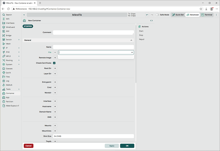Click the Stop action

pyautogui.click(x=141, y=35)
